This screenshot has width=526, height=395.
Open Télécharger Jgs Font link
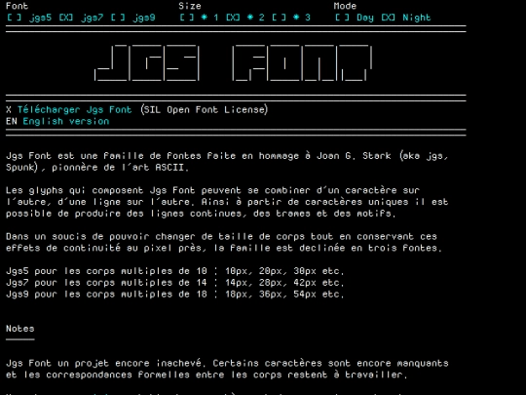pyautogui.click(x=74, y=109)
